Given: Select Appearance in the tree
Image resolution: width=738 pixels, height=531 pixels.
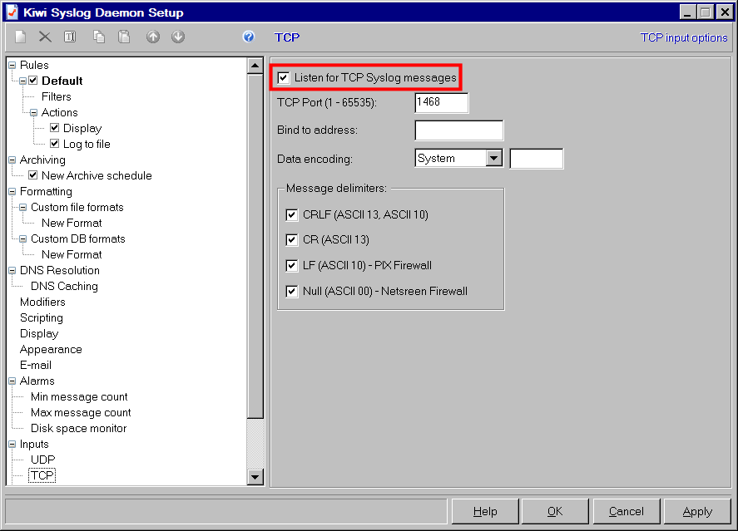Looking at the screenshot, I should point(51,350).
